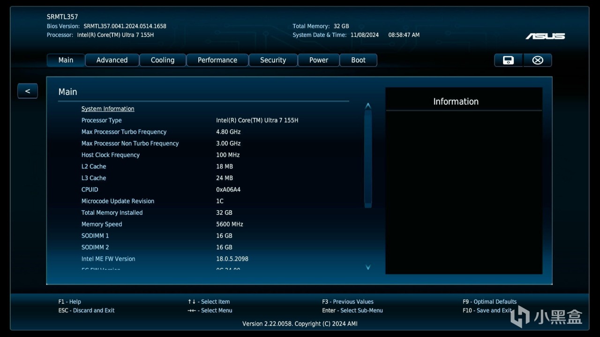This screenshot has height=337, width=600.
Task: Select the L3 Cache label
Action: tap(94, 178)
